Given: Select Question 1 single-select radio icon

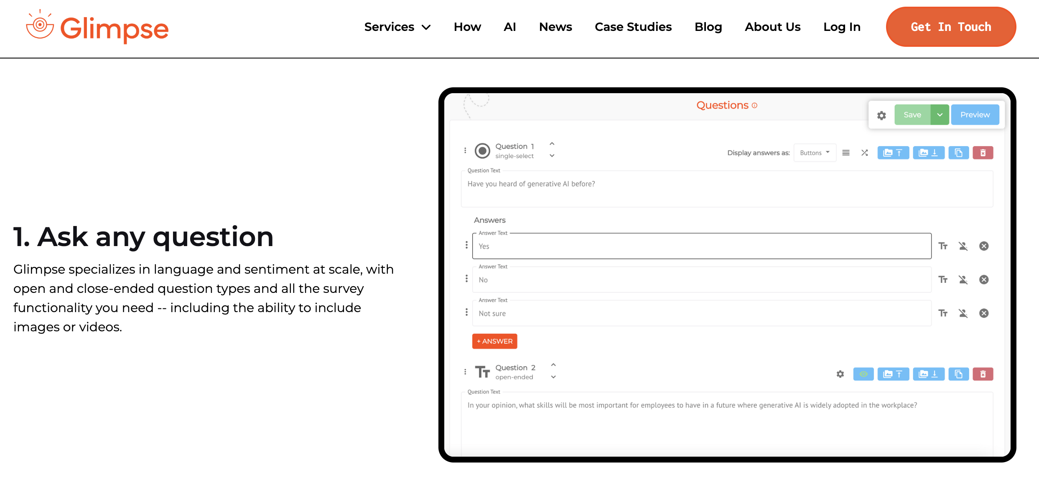Looking at the screenshot, I should 482,151.
